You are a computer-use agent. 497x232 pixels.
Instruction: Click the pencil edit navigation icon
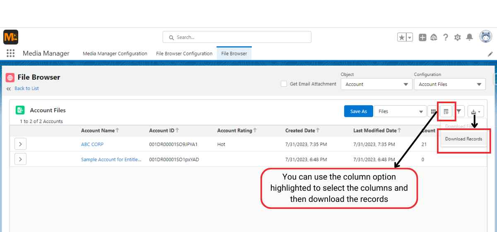[490, 54]
